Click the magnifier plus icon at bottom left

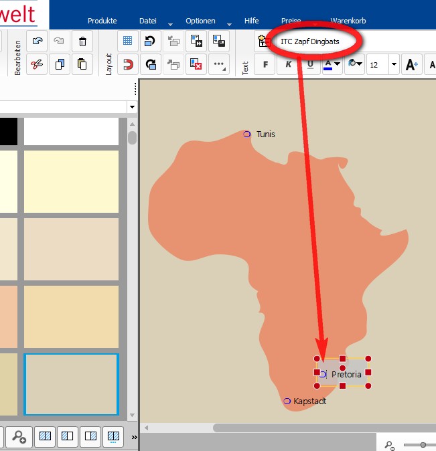pos(19,437)
